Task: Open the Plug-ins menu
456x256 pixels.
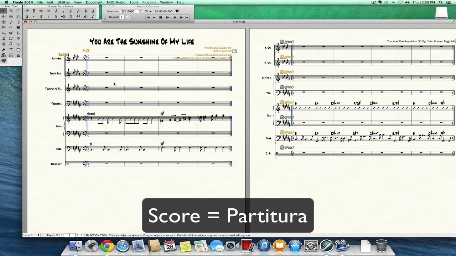Action: 149,2
